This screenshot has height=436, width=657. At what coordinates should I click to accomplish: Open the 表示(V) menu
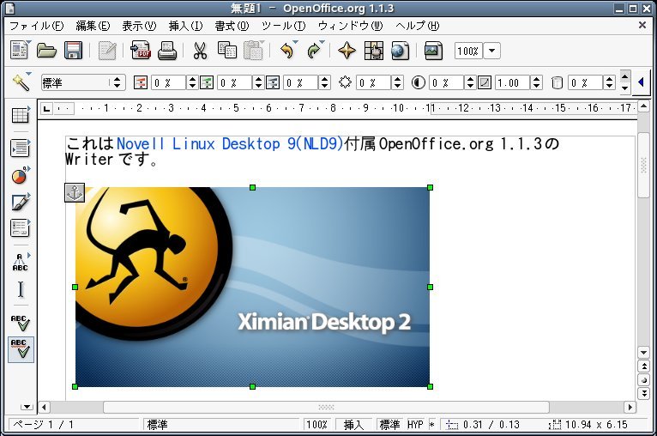click(139, 26)
